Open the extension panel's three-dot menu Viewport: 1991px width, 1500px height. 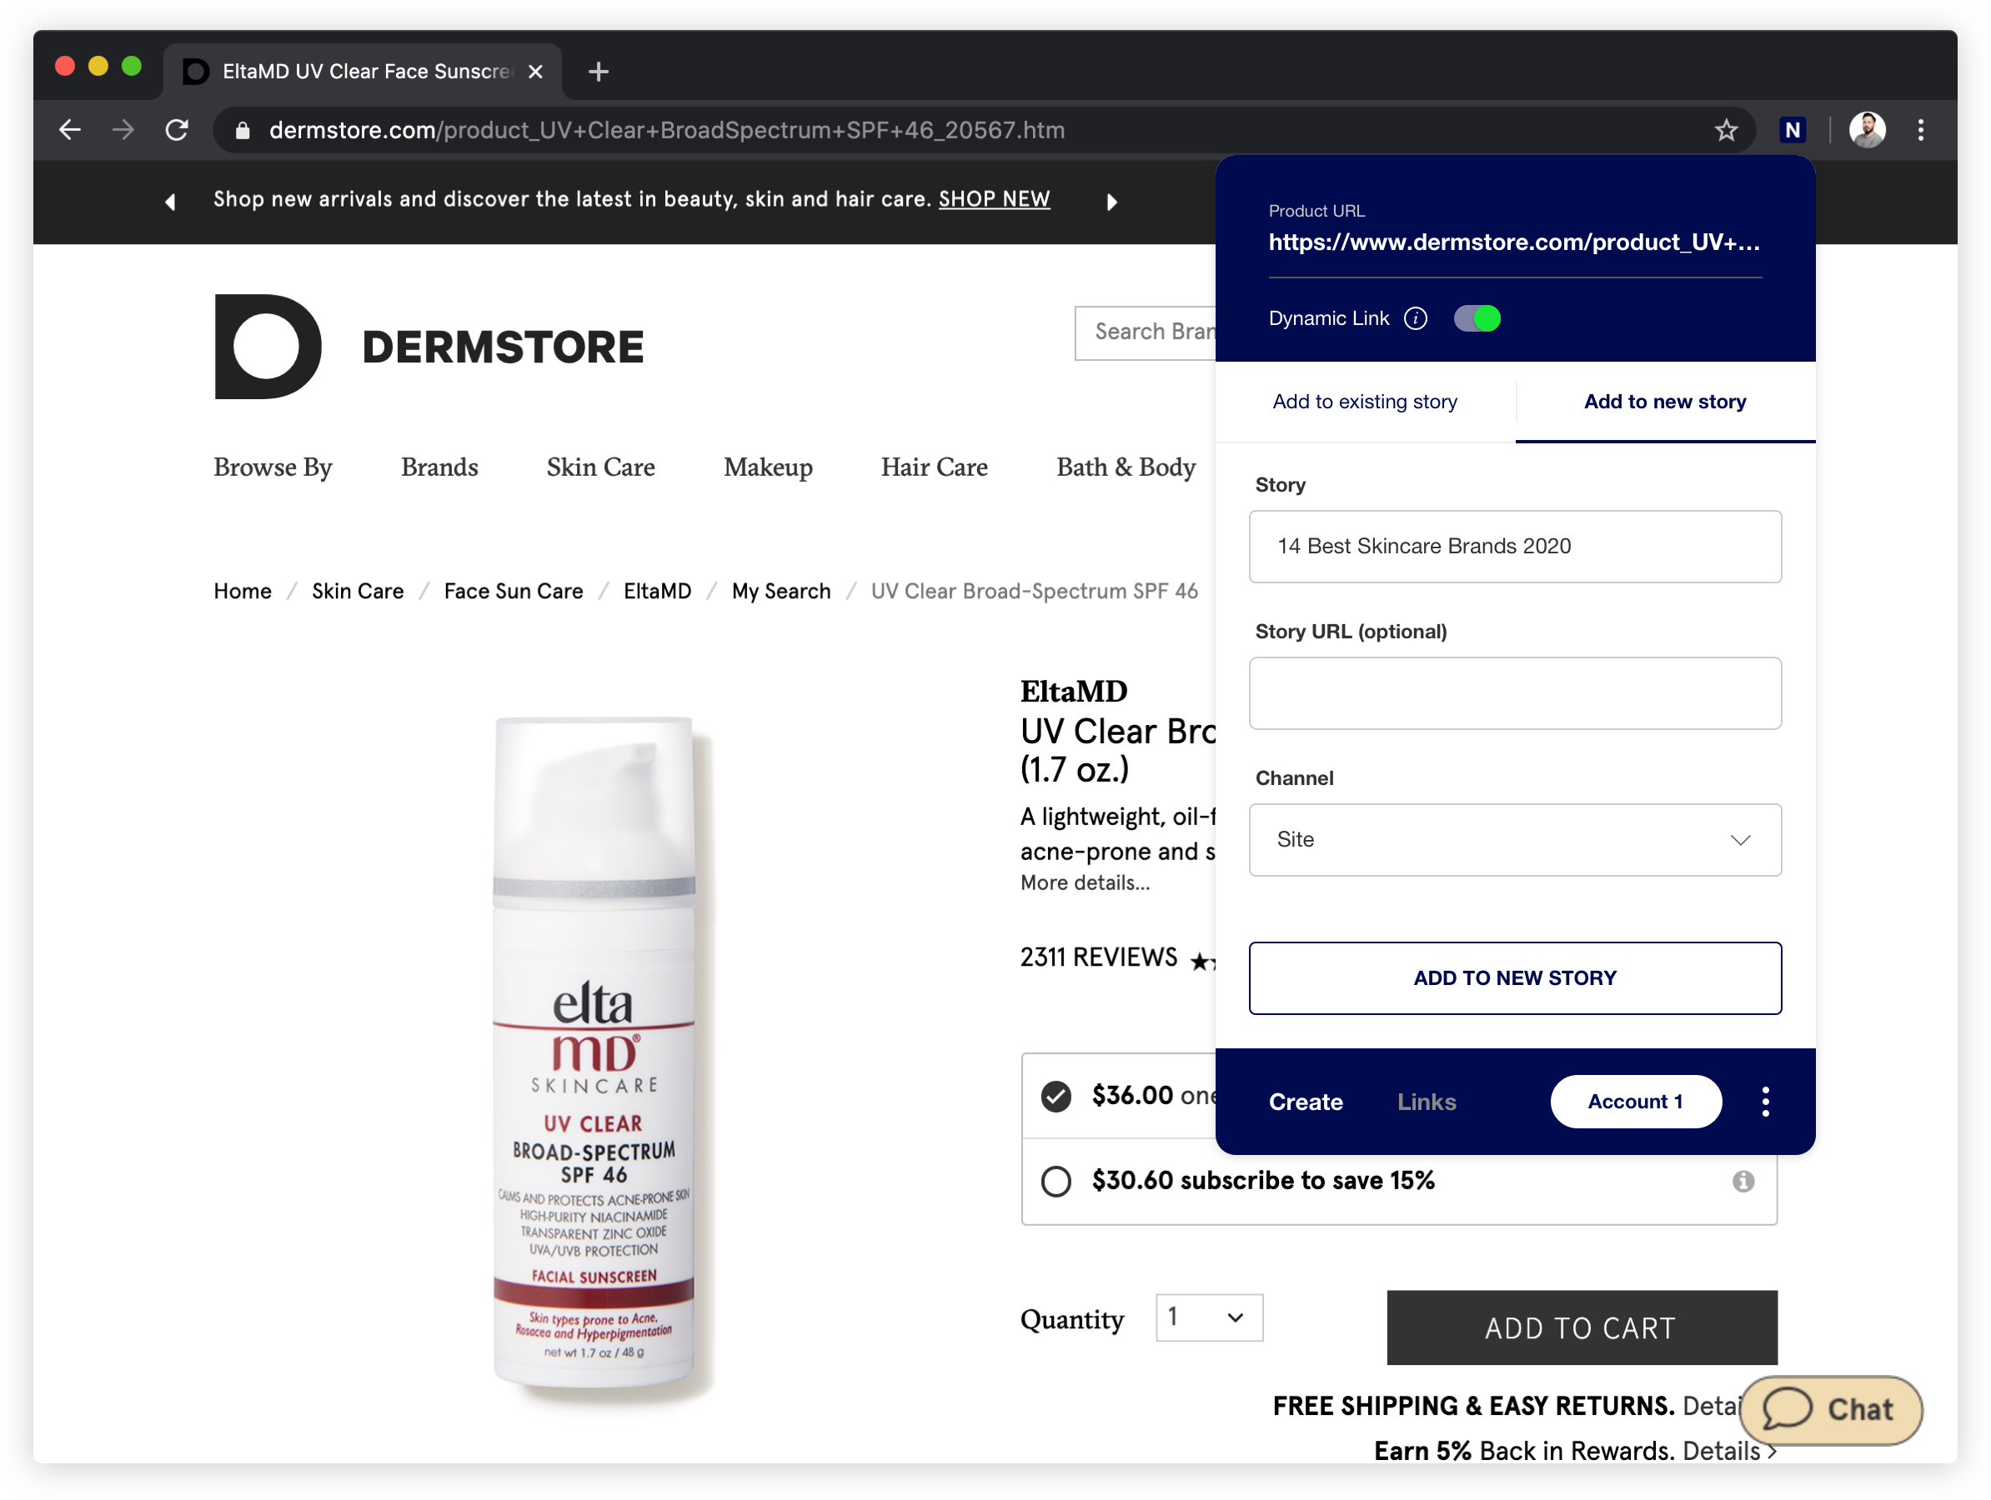click(x=1765, y=1102)
